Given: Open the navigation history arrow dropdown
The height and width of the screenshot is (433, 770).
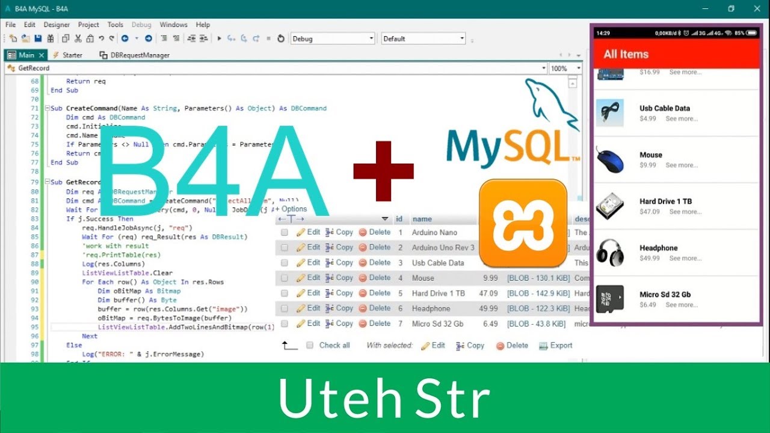Looking at the screenshot, I should tap(137, 38).
